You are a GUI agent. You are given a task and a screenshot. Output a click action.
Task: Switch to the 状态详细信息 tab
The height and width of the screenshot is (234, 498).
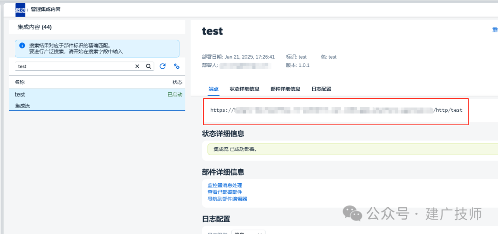244,89
